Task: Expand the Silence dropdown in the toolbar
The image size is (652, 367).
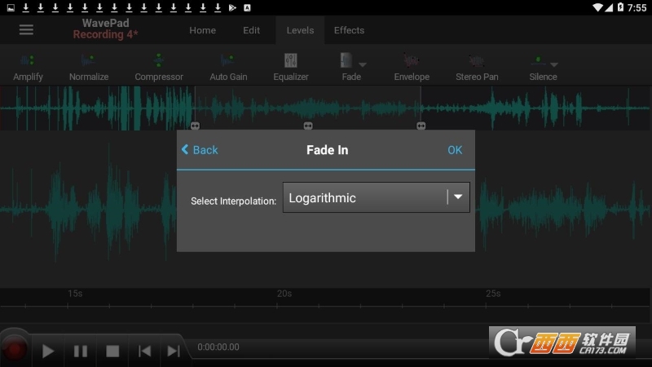Action: point(554,64)
